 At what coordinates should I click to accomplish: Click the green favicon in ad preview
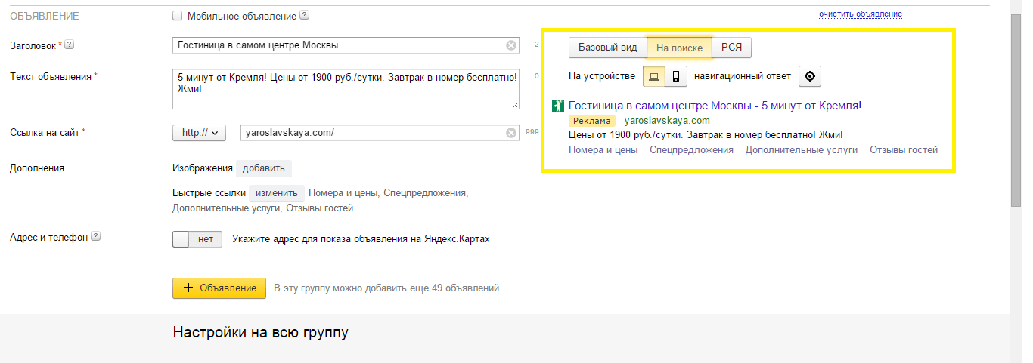click(x=558, y=106)
